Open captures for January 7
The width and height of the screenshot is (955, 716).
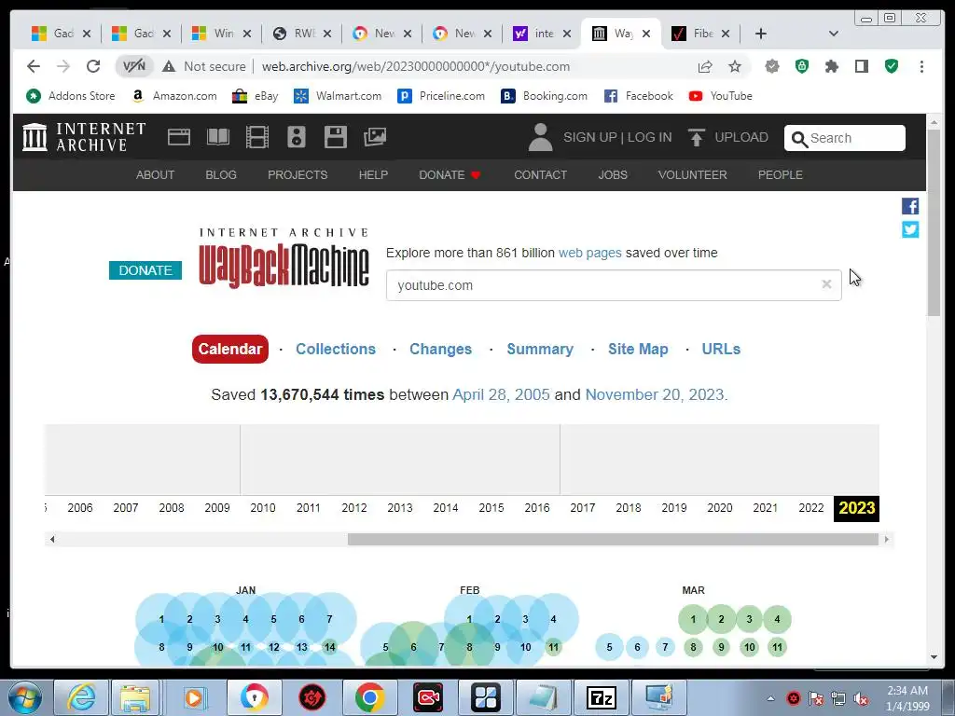point(329,619)
